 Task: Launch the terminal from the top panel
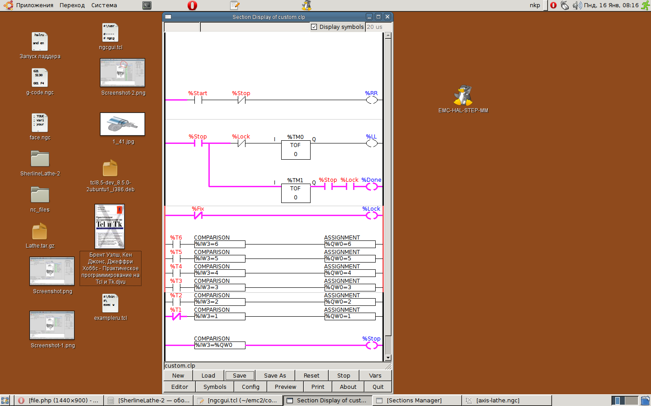147,5
